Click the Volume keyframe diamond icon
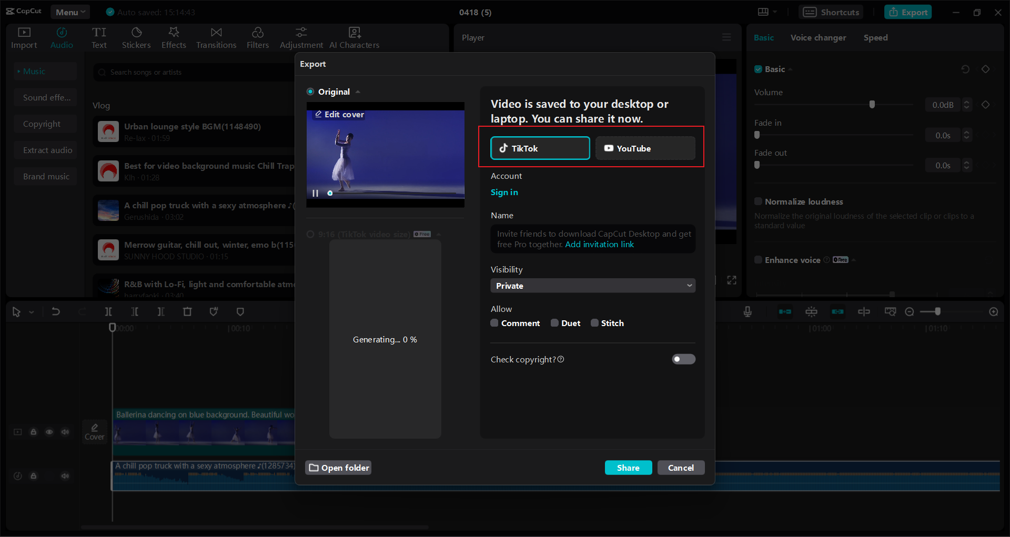Viewport: 1010px width, 537px height. pyautogui.click(x=986, y=105)
